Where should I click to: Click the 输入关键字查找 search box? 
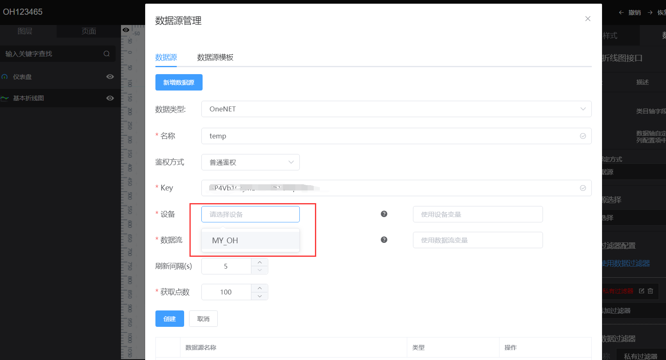pos(57,54)
